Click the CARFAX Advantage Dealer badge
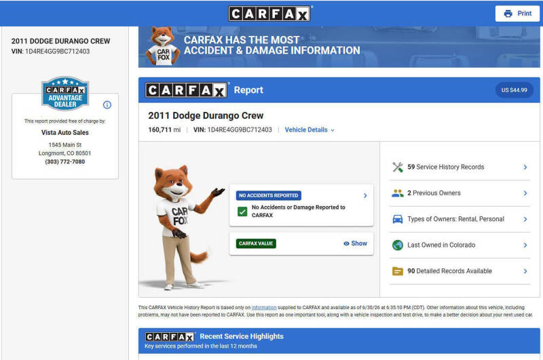 [65, 94]
